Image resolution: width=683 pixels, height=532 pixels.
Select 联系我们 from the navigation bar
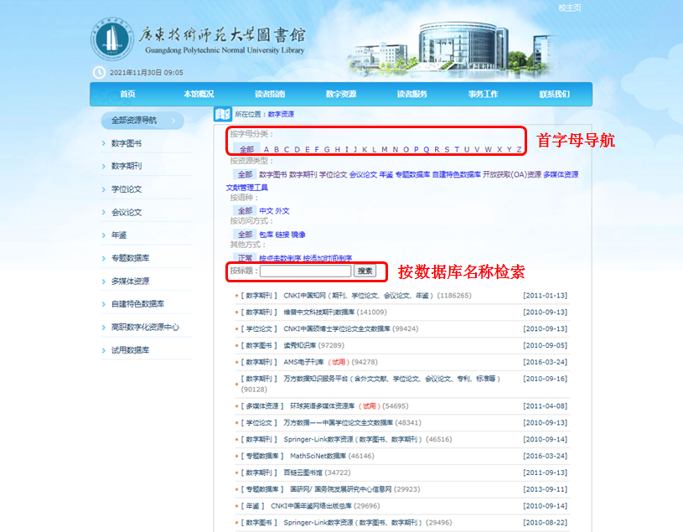[x=554, y=94]
